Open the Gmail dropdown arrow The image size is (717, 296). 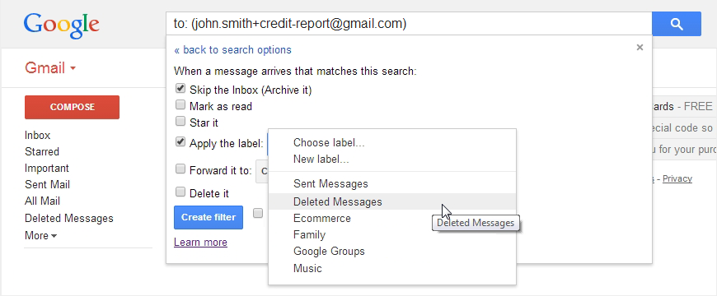(73, 69)
